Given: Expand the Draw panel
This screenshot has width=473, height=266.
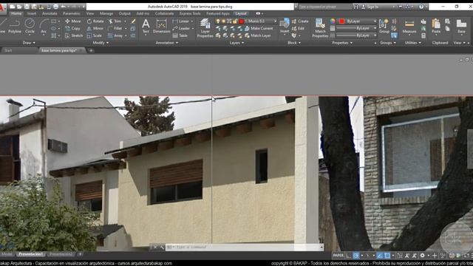Looking at the screenshot, I should [29, 43].
